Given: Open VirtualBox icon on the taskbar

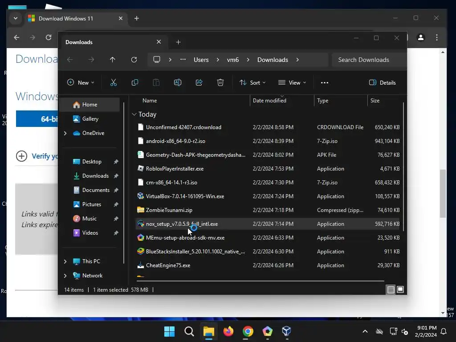Looking at the screenshot, I should [286, 331].
